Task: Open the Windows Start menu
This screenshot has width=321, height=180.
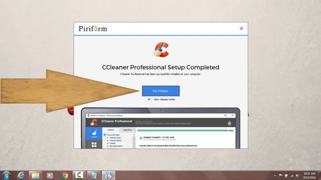Action: pyautogui.click(x=6, y=175)
